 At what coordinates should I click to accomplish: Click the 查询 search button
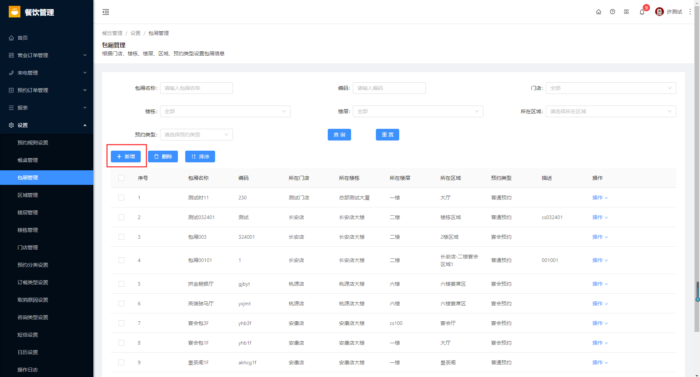pos(339,135)
